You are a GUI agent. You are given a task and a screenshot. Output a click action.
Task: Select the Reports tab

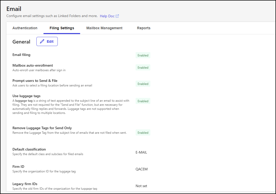pos(144,28)
